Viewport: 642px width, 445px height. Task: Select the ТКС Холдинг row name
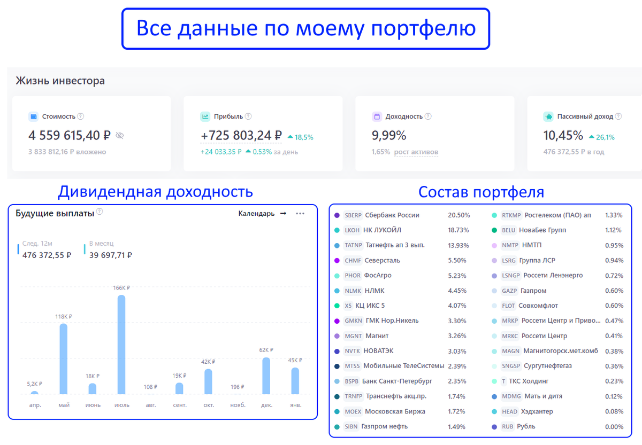pyautogui.click(x=529, y=381)
